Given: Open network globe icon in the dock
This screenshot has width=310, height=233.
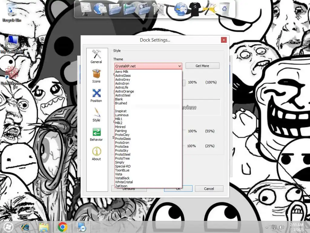Looking at the screenshot, I should pyautogui.click(x=100, y=9).
